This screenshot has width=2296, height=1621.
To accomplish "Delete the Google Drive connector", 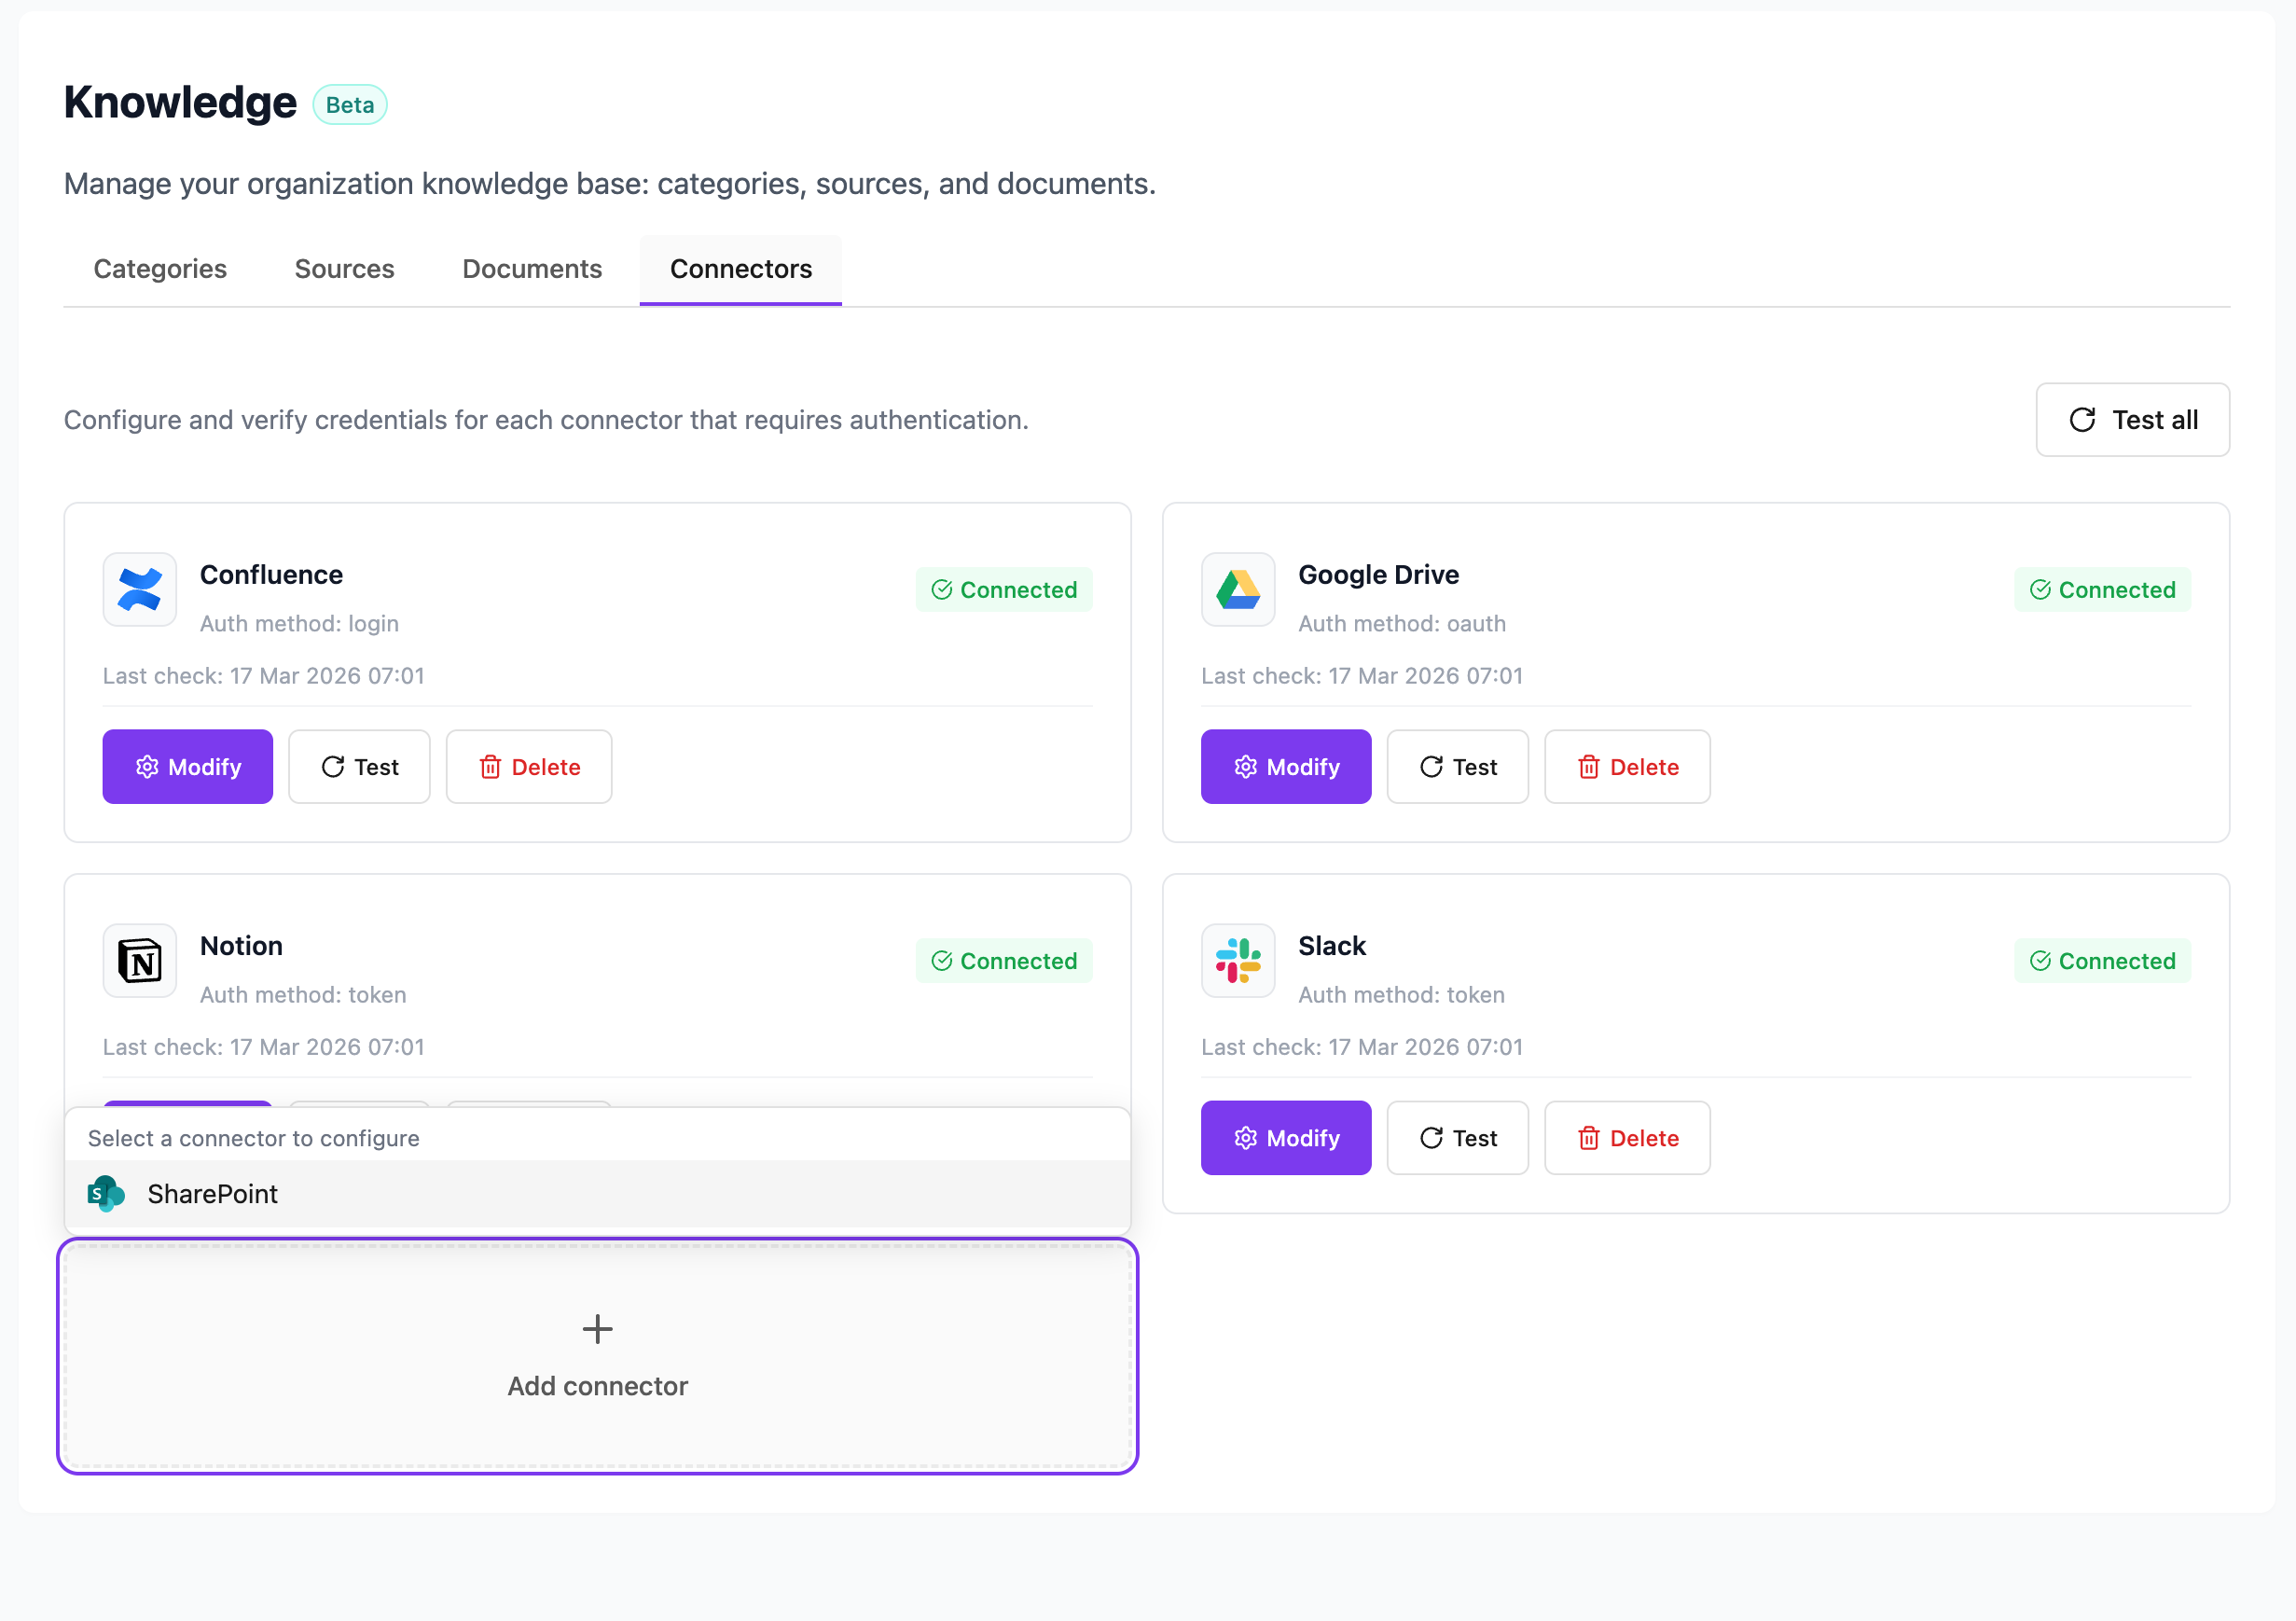I will click(x=1627, y=767).
